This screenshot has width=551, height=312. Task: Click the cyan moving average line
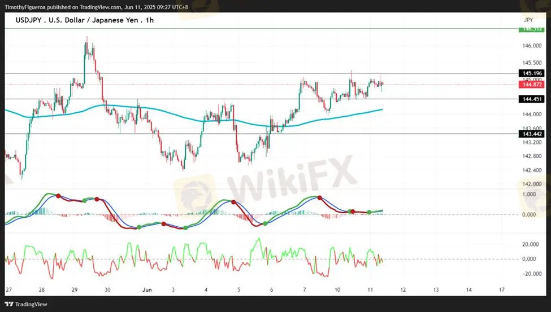pos(170,112)
